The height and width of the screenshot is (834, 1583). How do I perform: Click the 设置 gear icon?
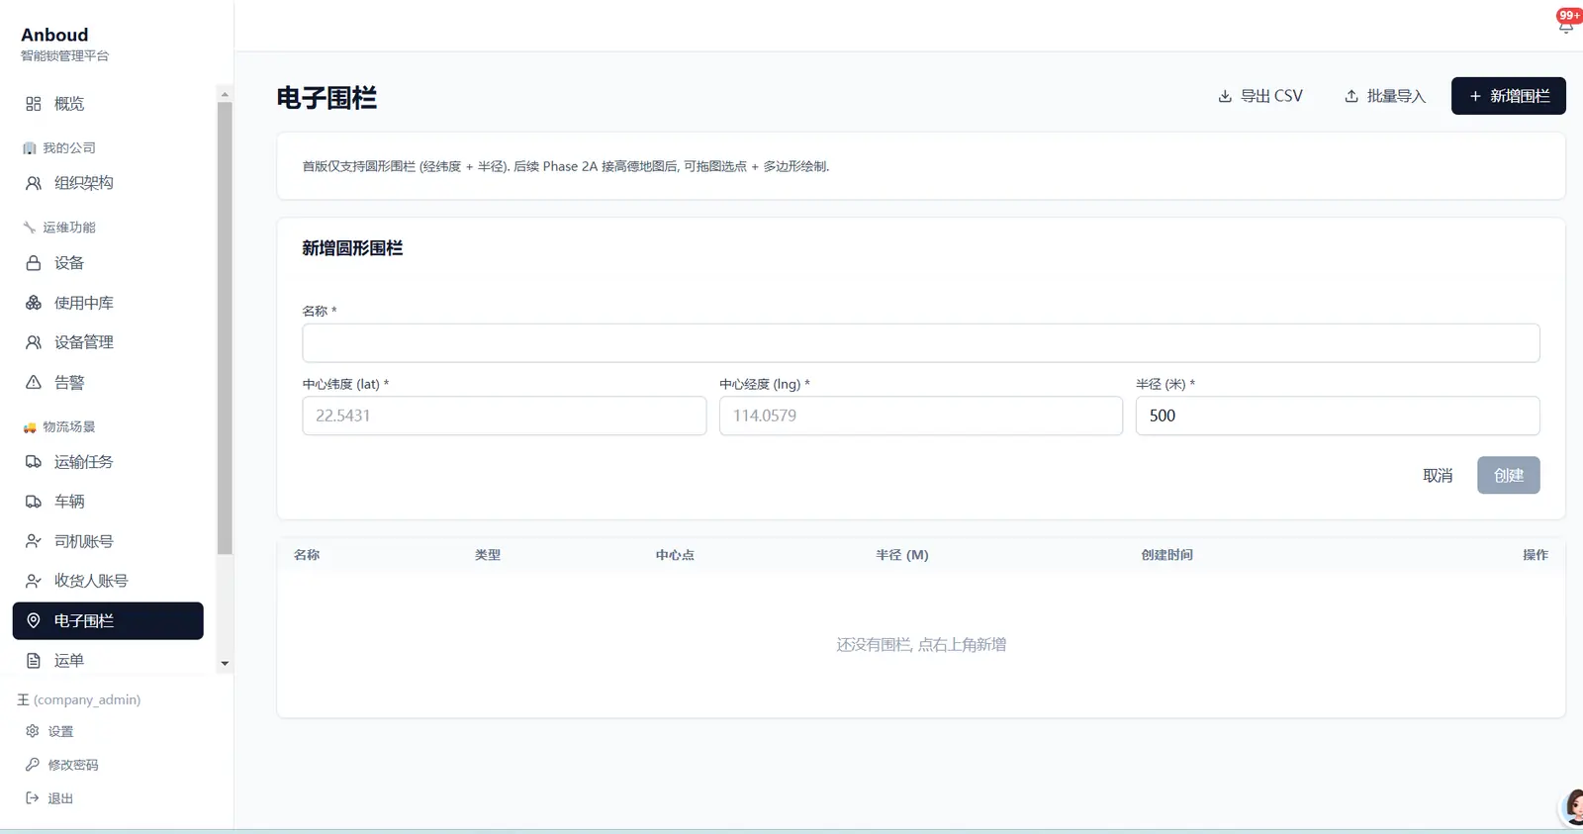(33, 731)
